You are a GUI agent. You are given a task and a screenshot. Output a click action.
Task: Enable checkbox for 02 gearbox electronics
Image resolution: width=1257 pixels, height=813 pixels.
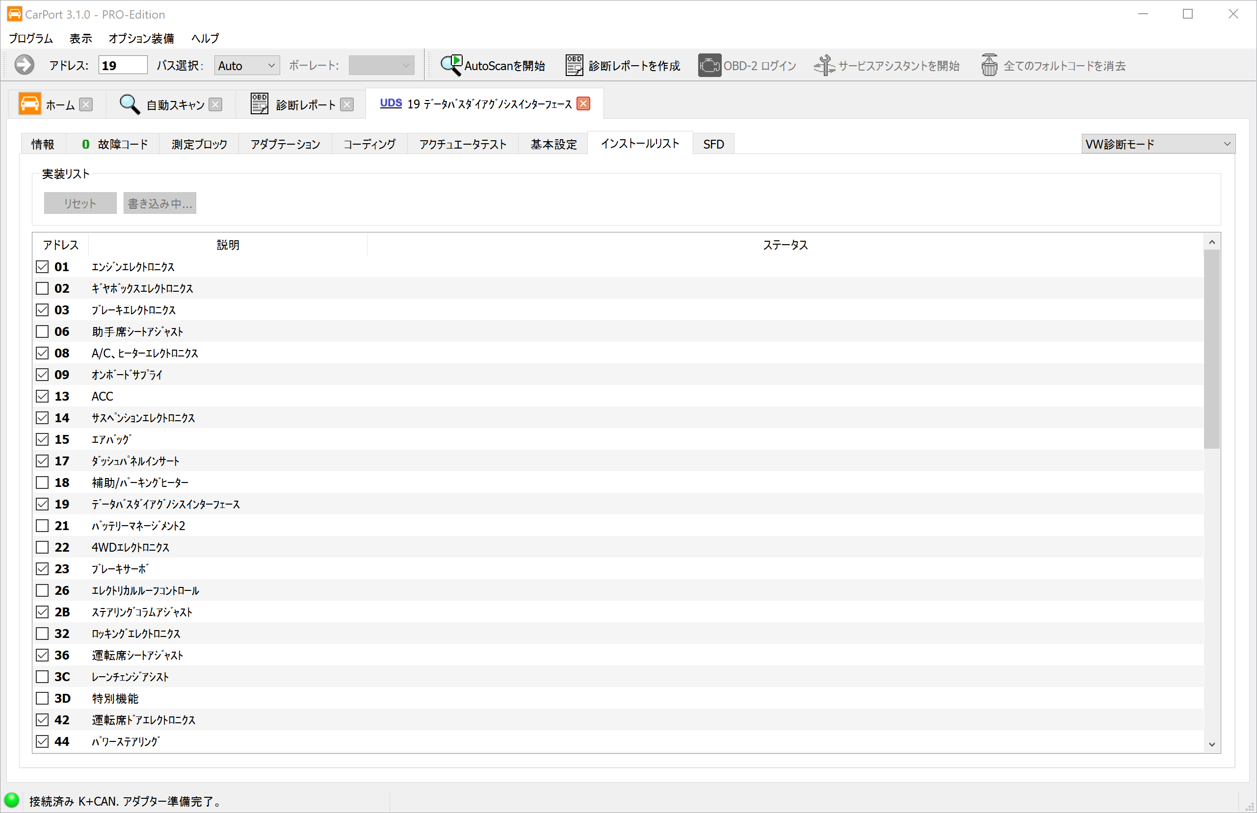click(x=42, y=288)
